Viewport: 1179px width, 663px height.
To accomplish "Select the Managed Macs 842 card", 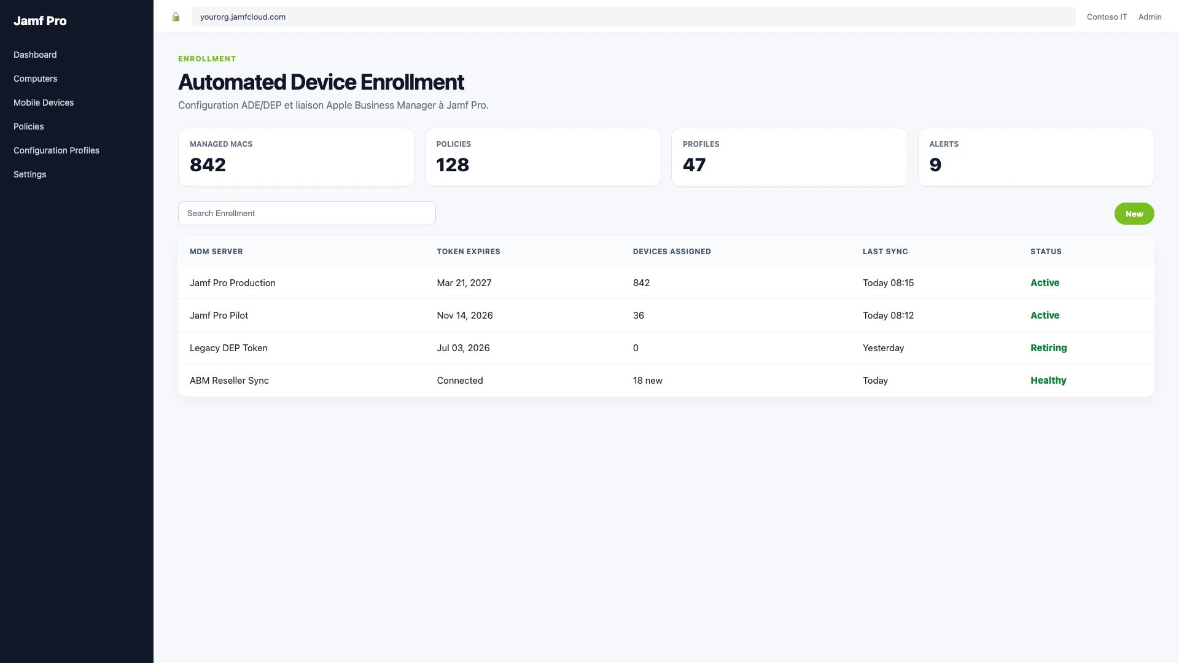I will tap(297, 157).
